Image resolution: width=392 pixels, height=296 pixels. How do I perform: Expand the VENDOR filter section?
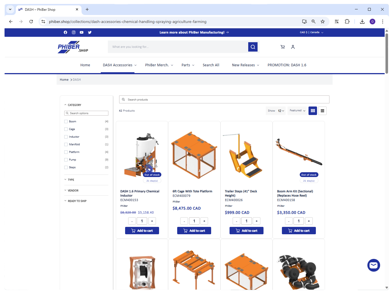click(73, 191)
